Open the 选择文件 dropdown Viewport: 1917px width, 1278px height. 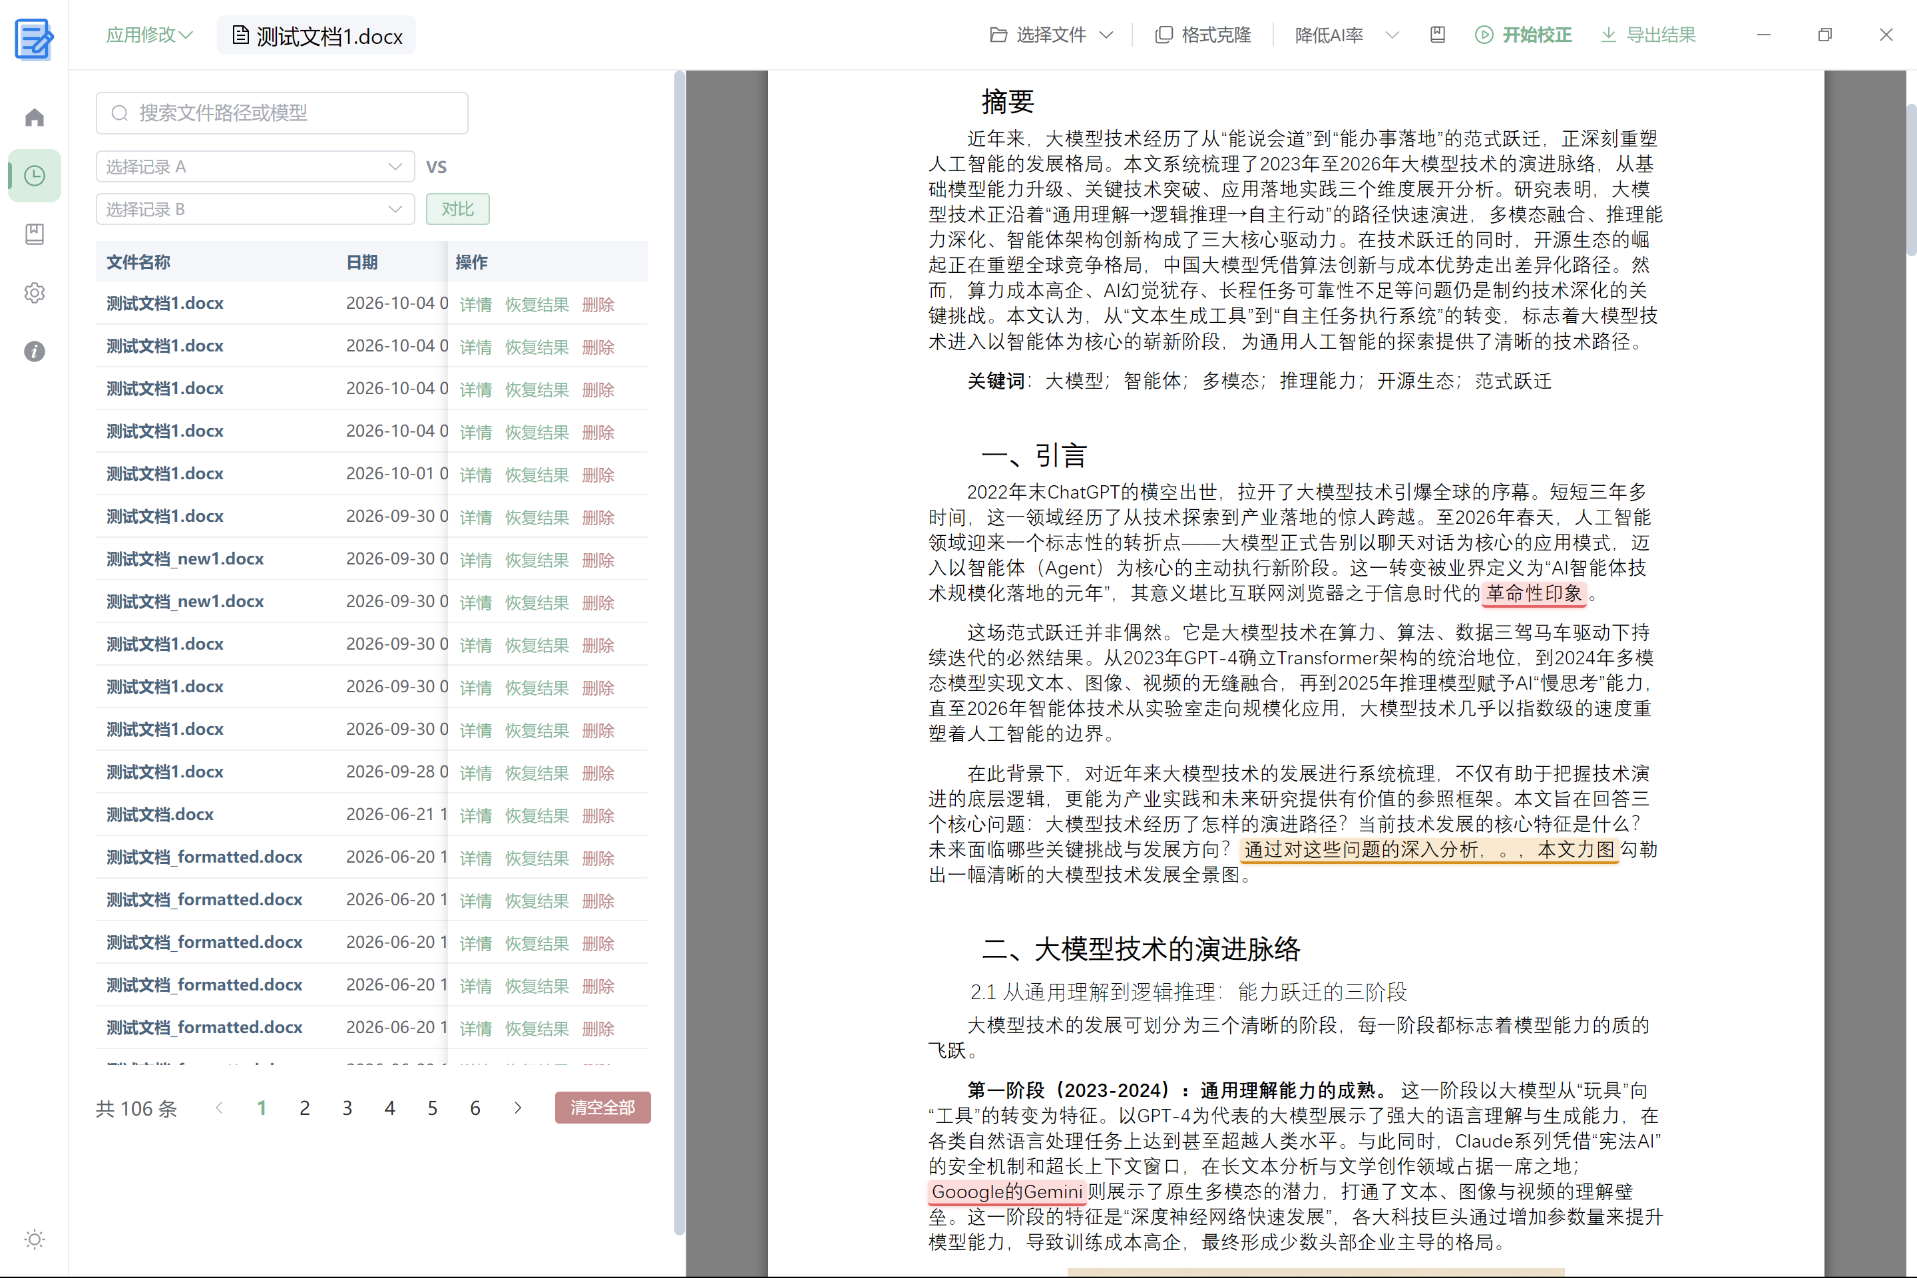(x=1052, y=35)
